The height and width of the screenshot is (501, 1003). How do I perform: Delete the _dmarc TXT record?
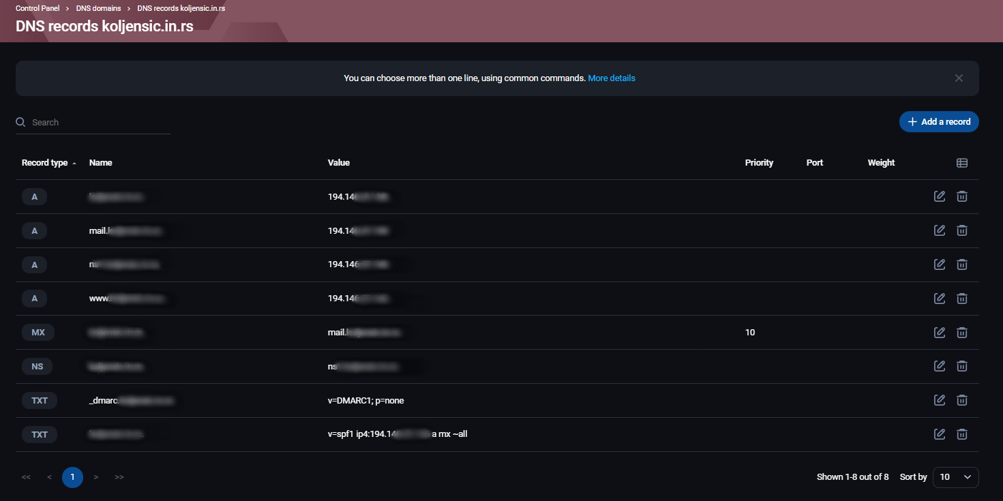(961, 400)
